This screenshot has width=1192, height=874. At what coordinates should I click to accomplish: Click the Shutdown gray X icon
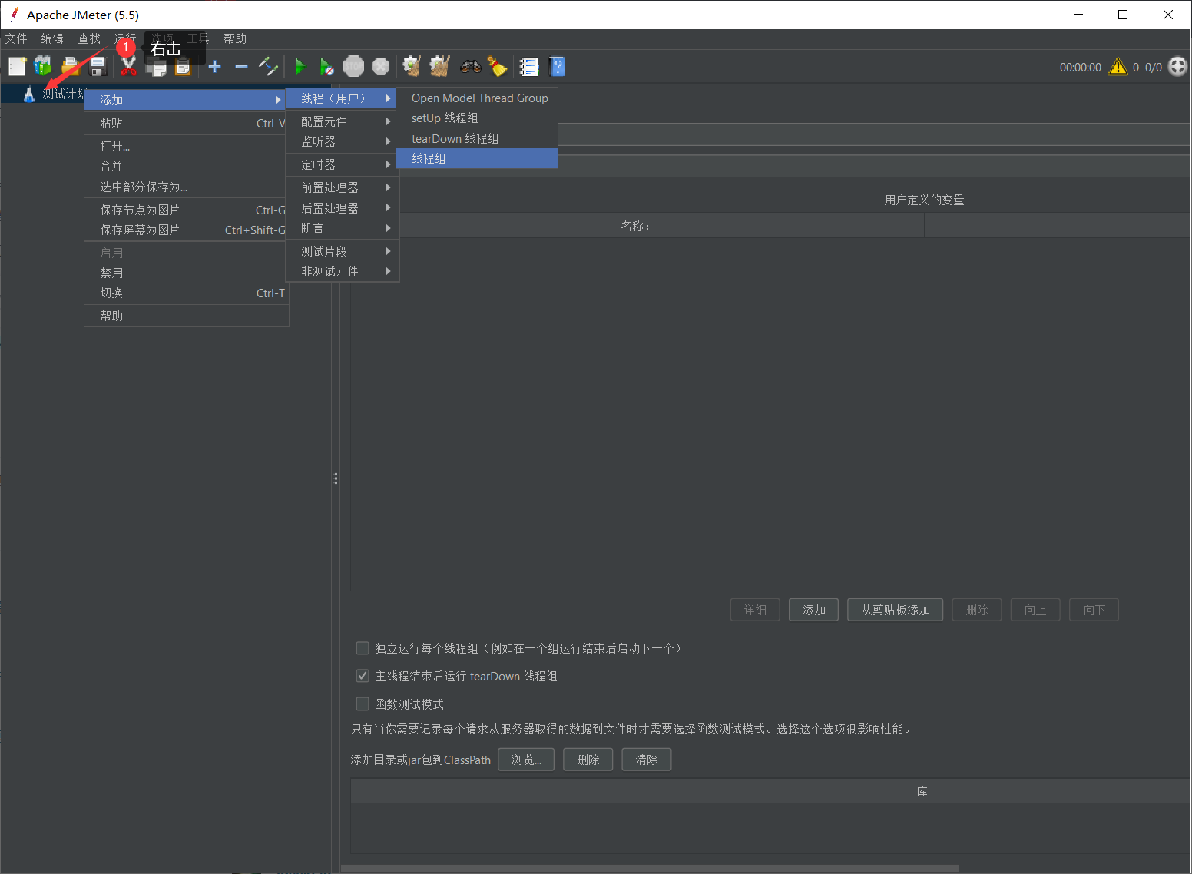coord(381,67)
